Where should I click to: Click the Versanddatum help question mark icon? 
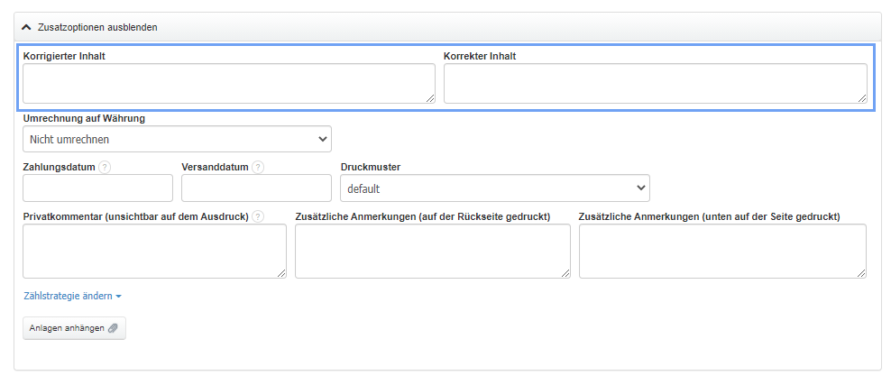[258, 167]
